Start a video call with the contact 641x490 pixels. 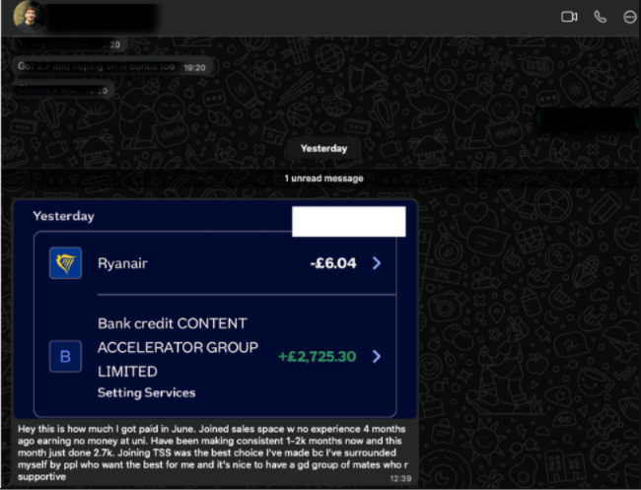[569, 17]
